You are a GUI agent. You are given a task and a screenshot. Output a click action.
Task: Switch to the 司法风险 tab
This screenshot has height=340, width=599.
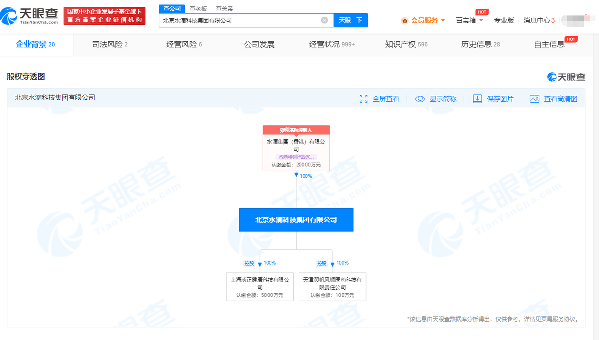coord(110,44)
